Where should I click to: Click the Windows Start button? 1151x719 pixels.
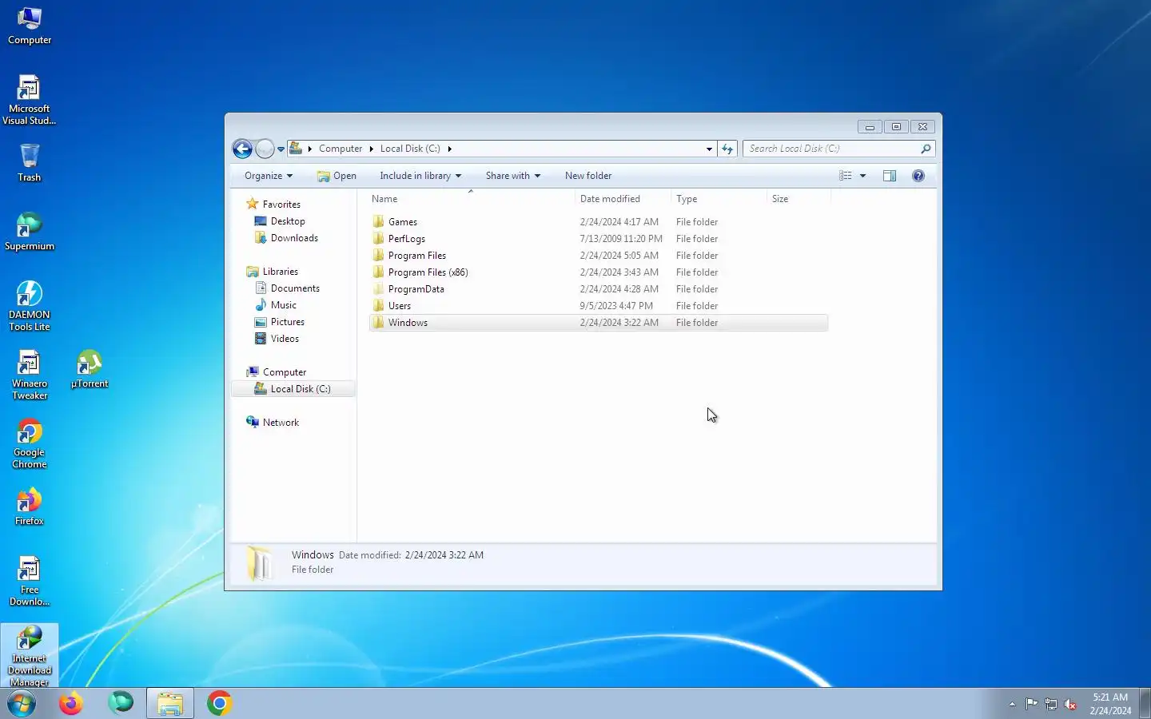[x=22, y=703]
